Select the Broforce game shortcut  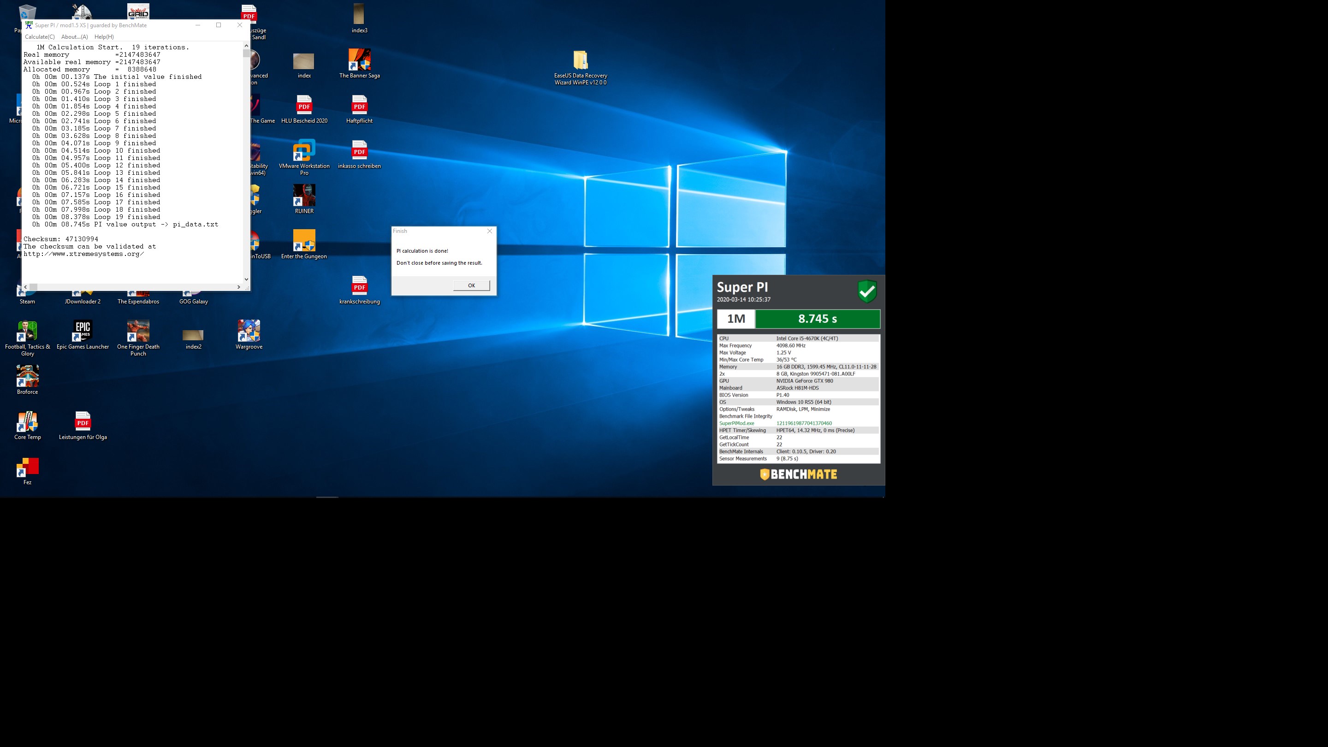click(x=27, y=380)
